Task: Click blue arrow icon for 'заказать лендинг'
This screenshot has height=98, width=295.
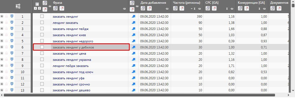Action: 133,16
